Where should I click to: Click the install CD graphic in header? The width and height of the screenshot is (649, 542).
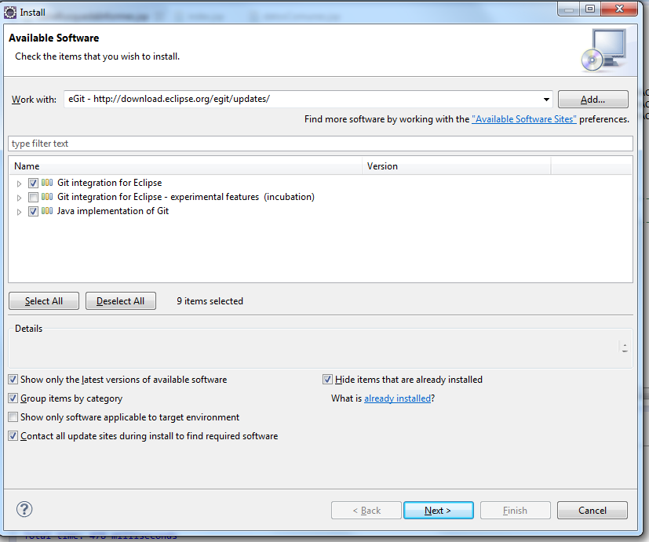602,49
